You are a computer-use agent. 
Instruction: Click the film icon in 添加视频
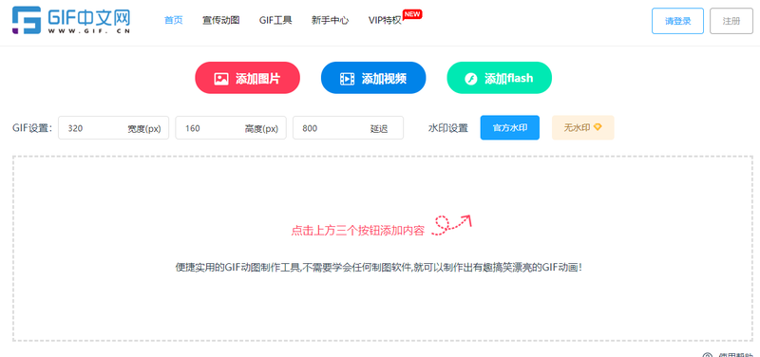coord(347,79)
